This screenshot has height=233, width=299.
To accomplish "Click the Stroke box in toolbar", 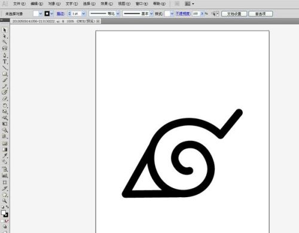I will point(6,215).
